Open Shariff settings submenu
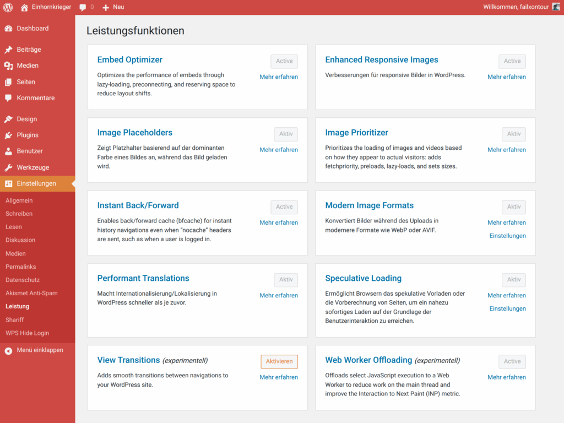 (14, 320)
